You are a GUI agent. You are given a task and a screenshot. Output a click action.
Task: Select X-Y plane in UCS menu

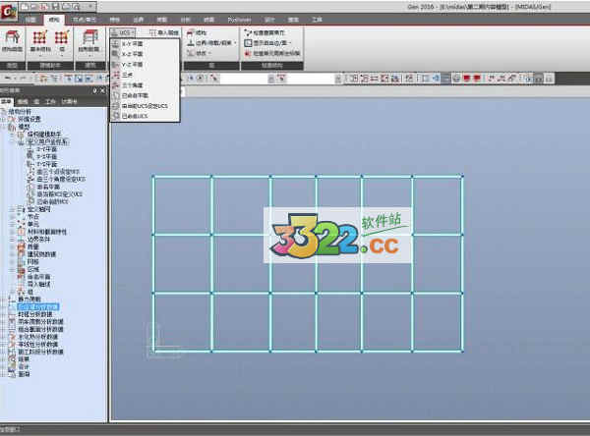point(132,44)
